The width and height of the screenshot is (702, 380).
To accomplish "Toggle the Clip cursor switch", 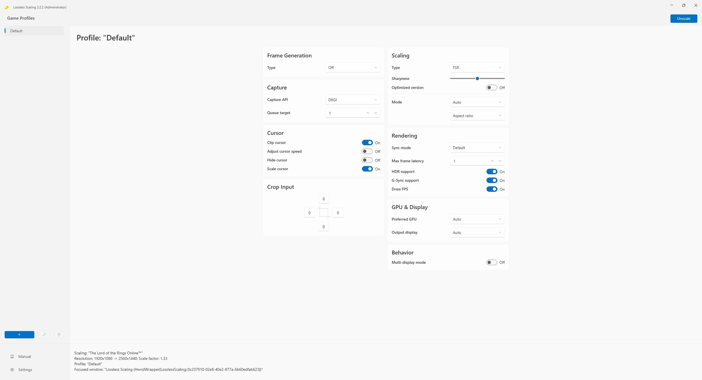I will click(x=367, y=143).
